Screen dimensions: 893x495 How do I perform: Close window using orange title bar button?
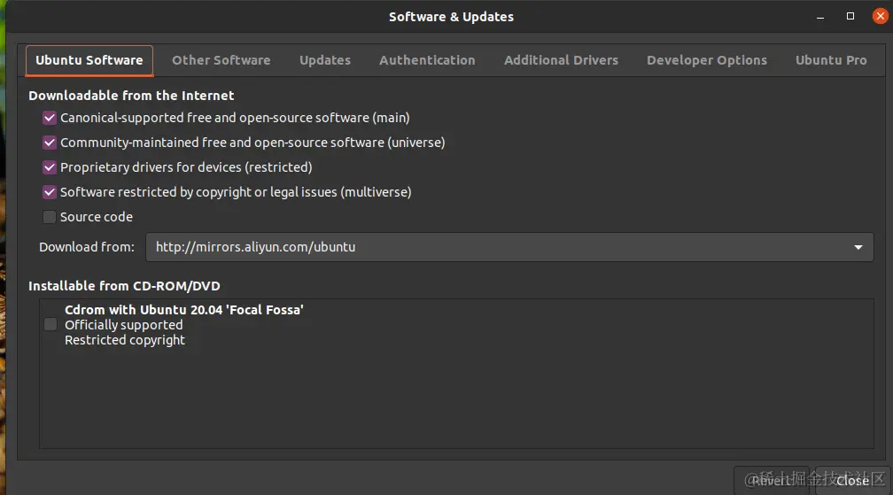(x=879, y=16)
